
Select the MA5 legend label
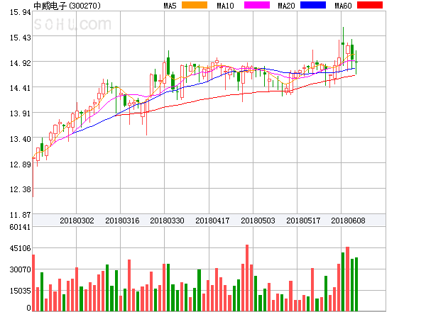[x=170, y=6]
